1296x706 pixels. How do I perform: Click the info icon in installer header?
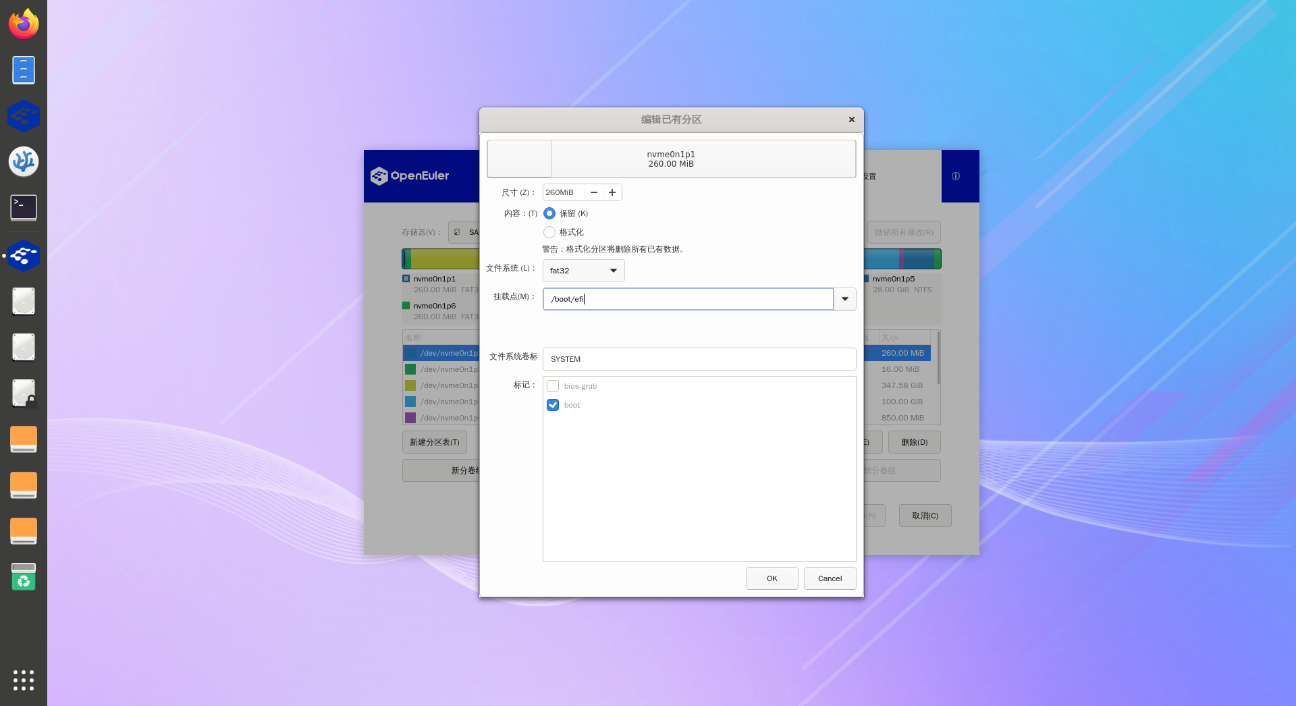(955, 176)
